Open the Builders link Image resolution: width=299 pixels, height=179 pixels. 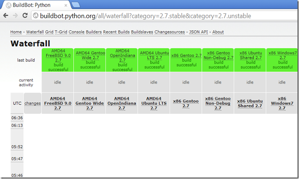[x=94, y=32]
